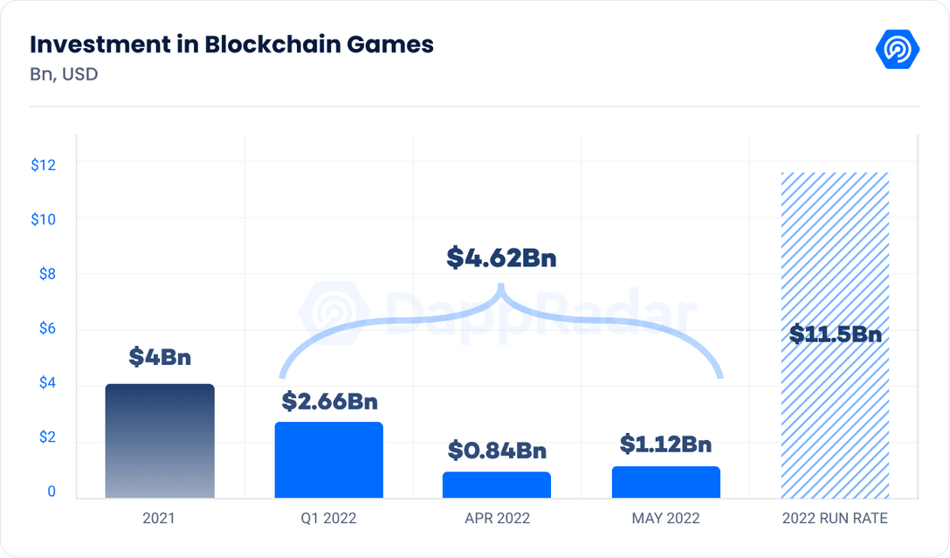Click the 2022 RUN RATE axis label
The width and height of the screenshot is (950, 558).
(836, 519)
